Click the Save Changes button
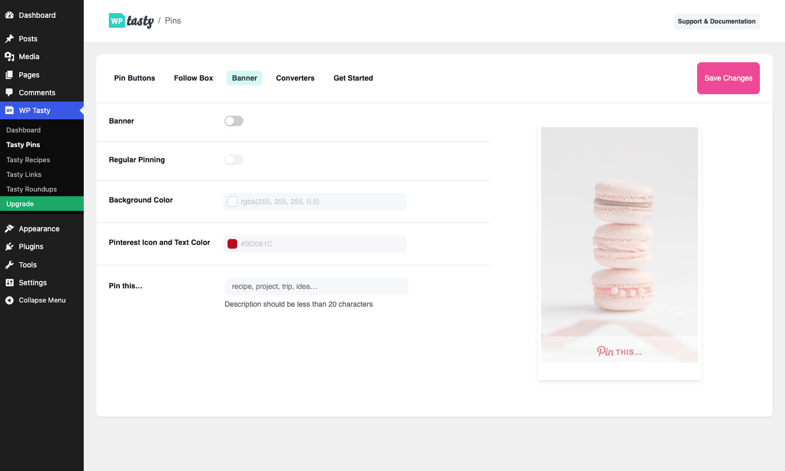Image resolution: width=785 pixels, height=471 pixels. (x=728, y=78)
